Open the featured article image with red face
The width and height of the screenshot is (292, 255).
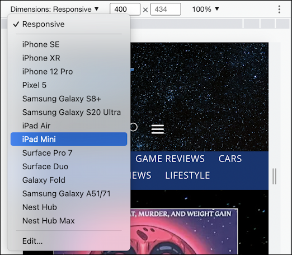coord(183,231)
